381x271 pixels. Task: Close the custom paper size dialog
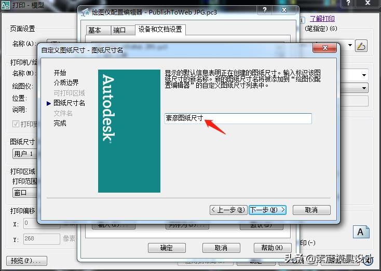324,48
